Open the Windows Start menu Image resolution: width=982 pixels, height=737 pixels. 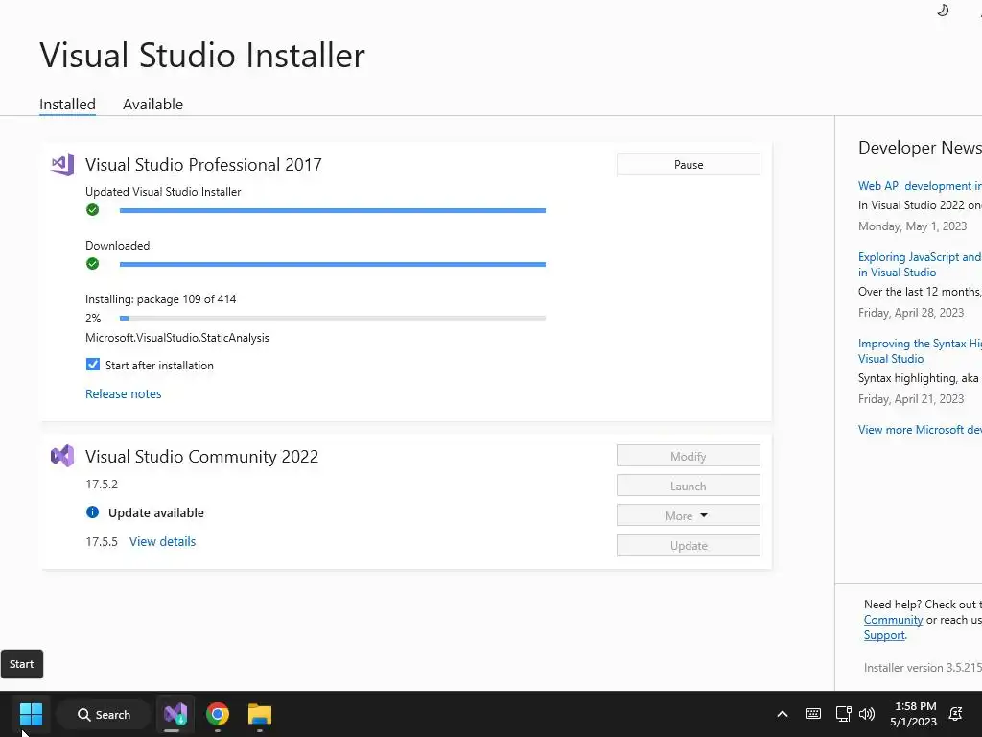tap(31, 714)
